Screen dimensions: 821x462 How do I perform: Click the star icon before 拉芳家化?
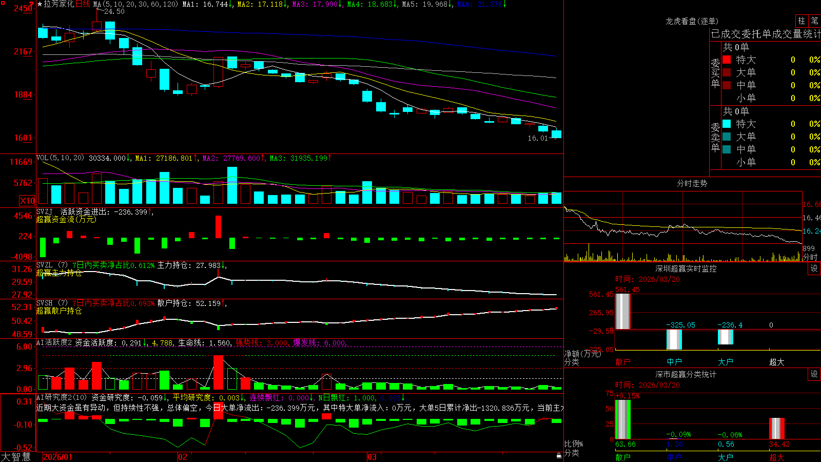pos(40,4)
